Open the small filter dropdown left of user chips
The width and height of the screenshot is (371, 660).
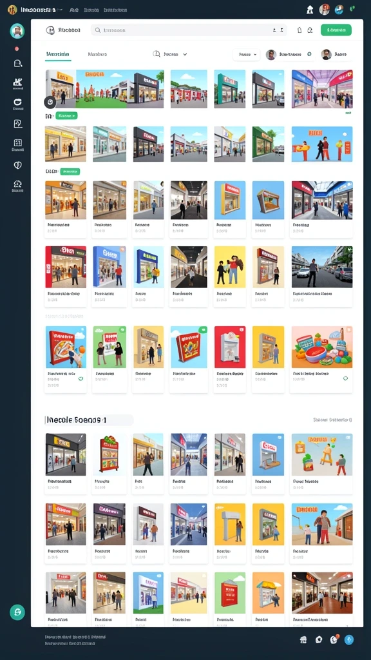pos(247,54)
